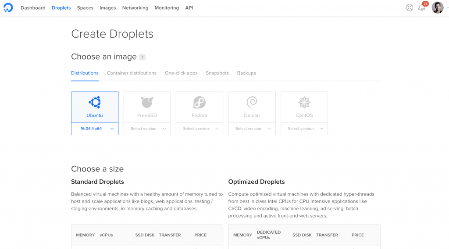Click TRANSFER header in Standard Droplets table
Image resolution: width=449 pixels, height=249 pixels.
tap(170, 235)
